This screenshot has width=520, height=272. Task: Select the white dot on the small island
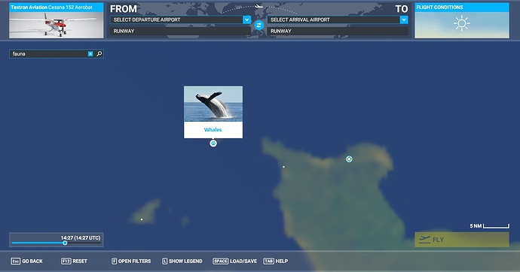click(142, 219)
